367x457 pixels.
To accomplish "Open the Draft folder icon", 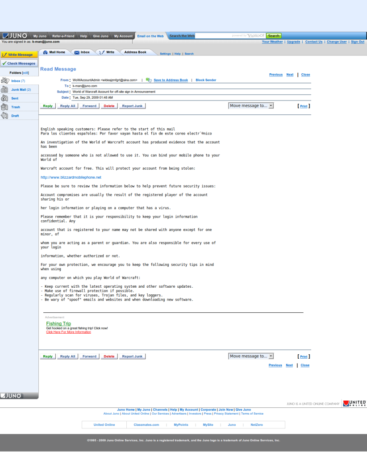I will coord(5,116).
